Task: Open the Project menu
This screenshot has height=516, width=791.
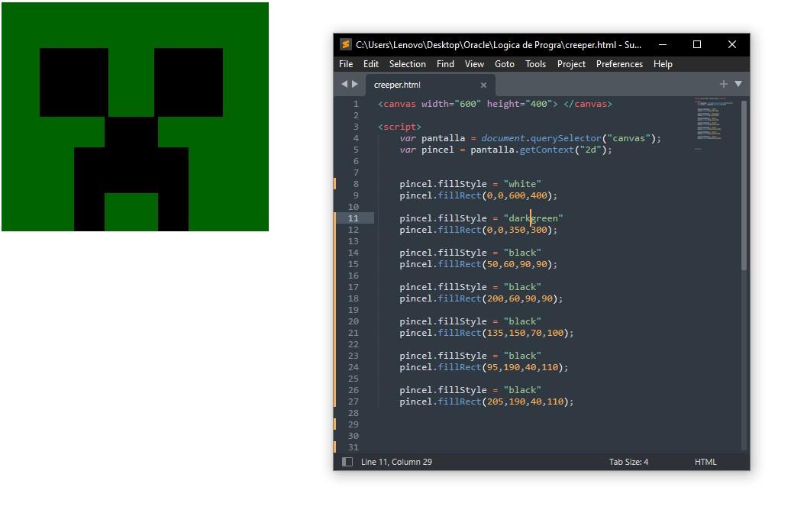Action: [x=571, y=64]
